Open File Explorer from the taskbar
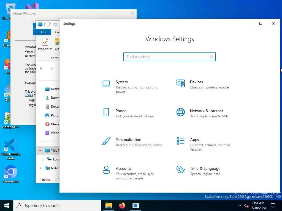 point(109,206)
